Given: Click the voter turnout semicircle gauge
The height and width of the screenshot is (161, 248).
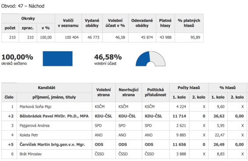Looking at the screenshot, I should click(x=151, y=59).
